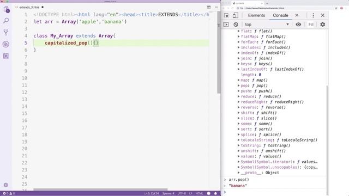Open the Search icon in activity bar

6,21
